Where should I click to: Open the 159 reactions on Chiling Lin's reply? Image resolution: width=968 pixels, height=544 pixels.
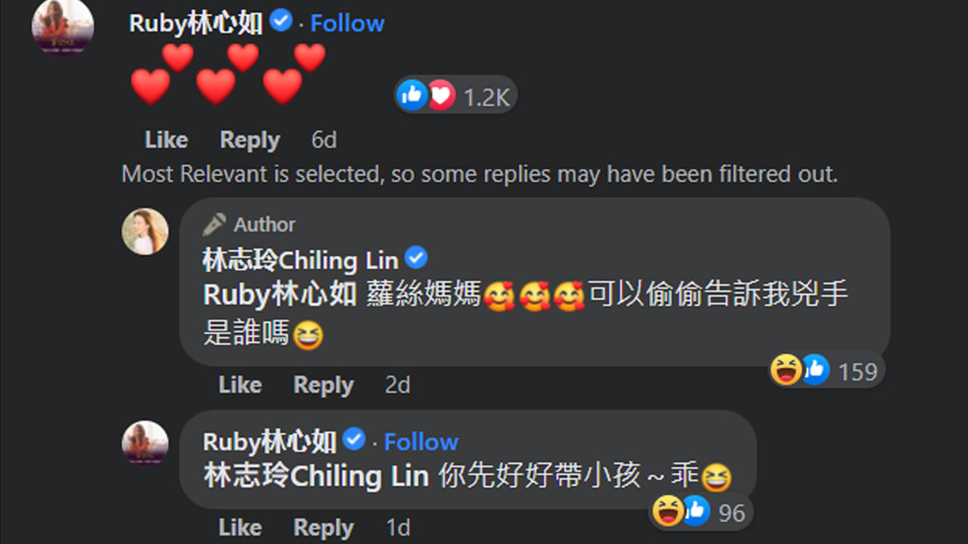coord(857,371)
